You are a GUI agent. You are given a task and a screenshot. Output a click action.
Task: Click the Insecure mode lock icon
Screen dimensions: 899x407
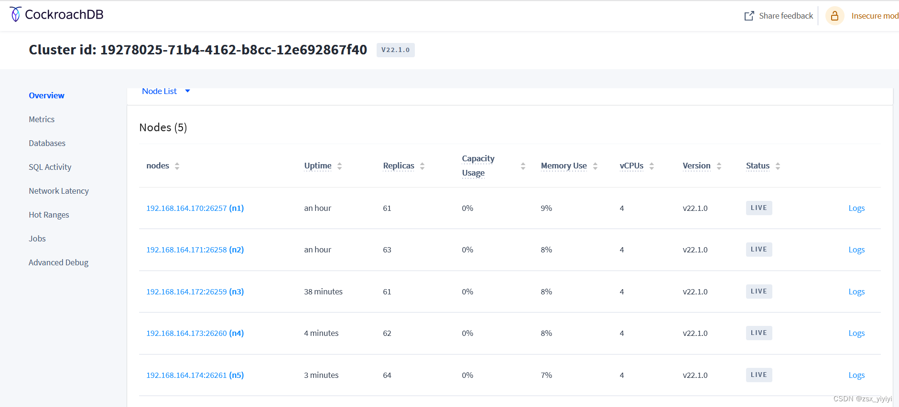[x=834, y=16]
